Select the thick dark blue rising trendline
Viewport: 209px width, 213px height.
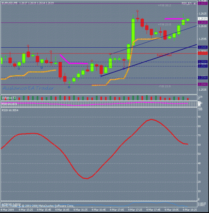coord(149,60)
